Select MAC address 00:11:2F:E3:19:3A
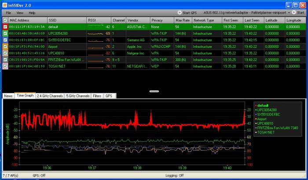 [x=27, y=27]
